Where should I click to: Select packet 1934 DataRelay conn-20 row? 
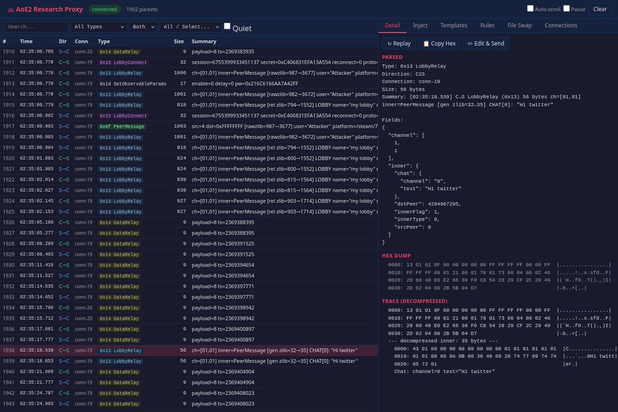[x=189, y=307]
